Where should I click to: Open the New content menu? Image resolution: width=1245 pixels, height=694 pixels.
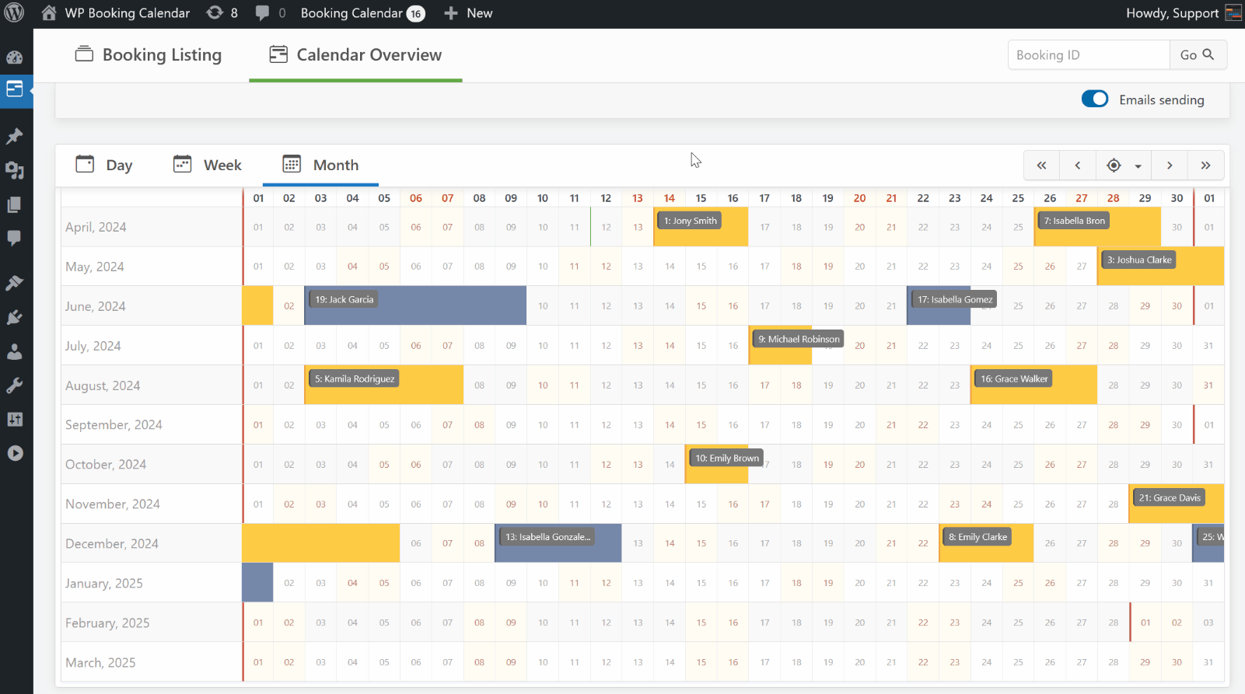pos(468,13)
